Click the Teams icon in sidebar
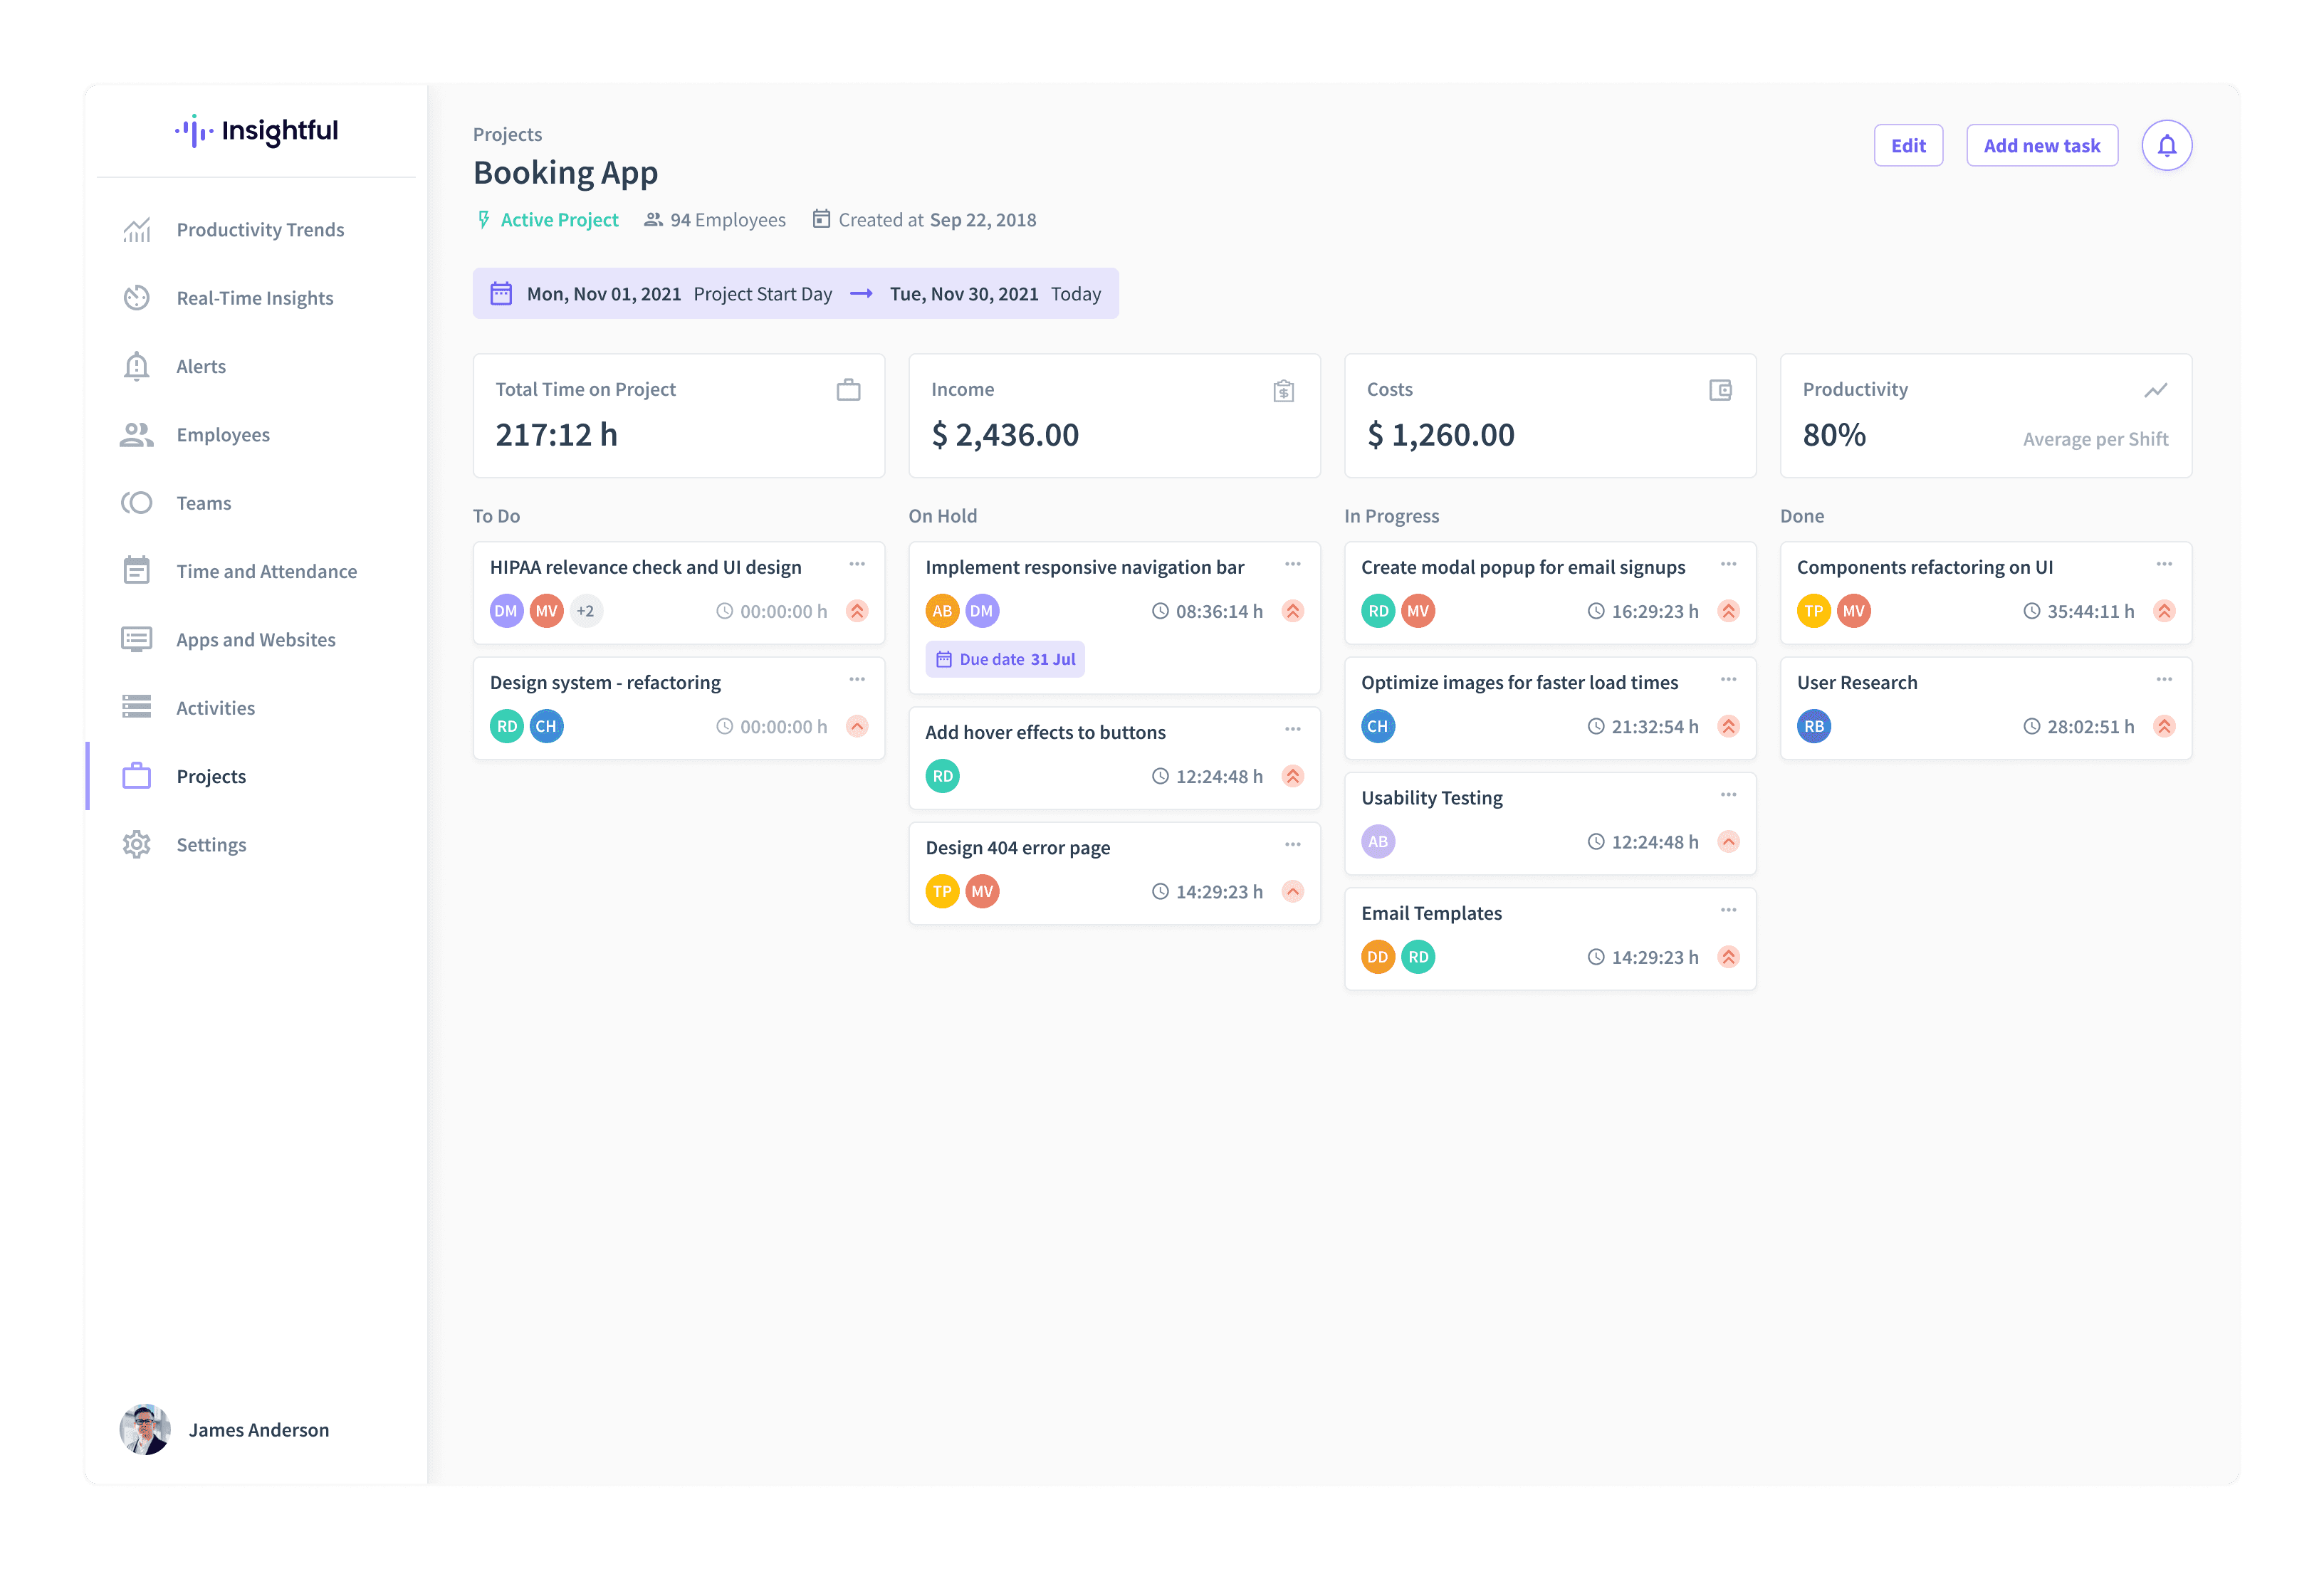This screenshot has width=2324, height=1569. click(x=137, y=503)
